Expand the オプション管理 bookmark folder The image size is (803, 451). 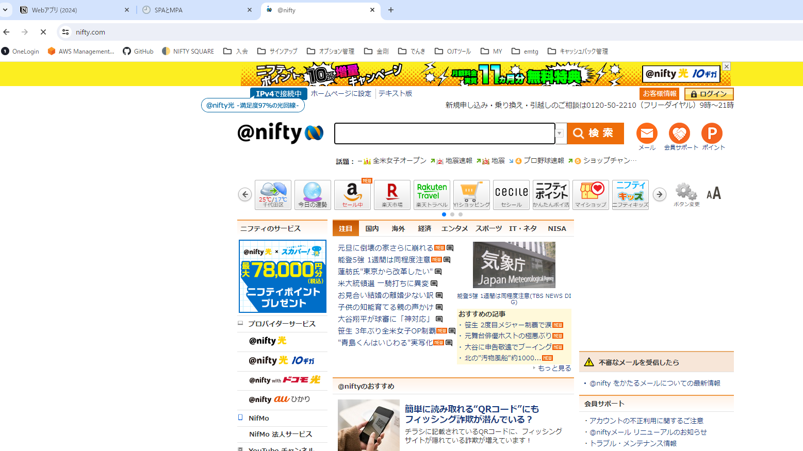pyautogui.click(x=331, y=51)
